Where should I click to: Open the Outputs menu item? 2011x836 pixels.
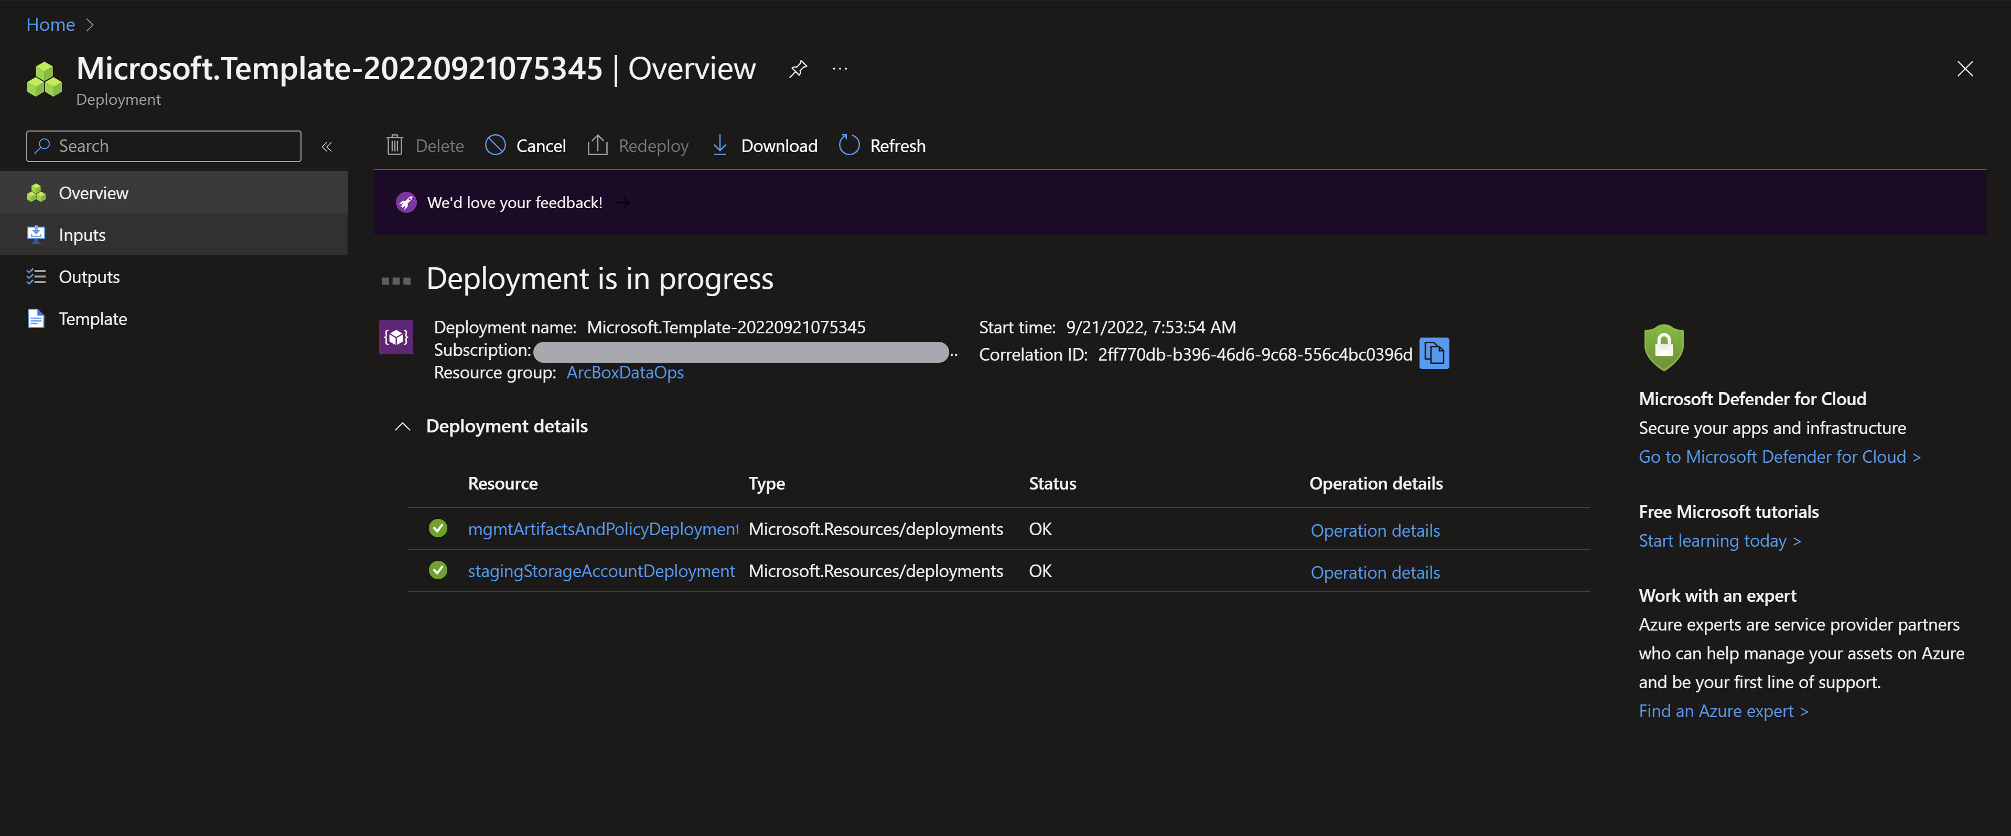(x=89, y=277)
